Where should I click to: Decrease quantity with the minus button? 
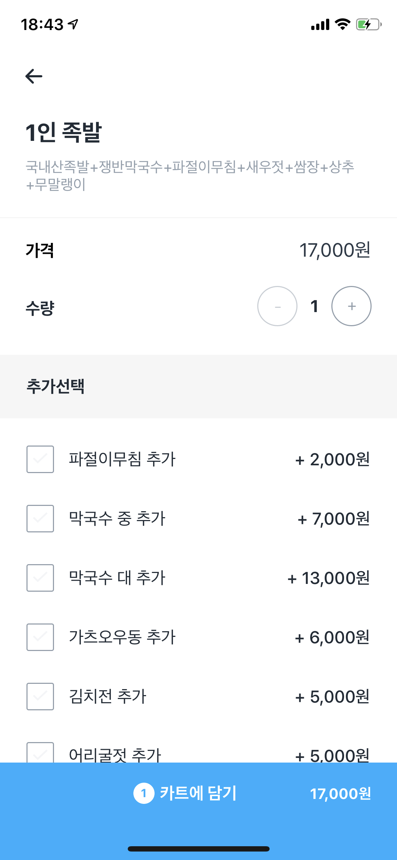(x=277, y=306)
